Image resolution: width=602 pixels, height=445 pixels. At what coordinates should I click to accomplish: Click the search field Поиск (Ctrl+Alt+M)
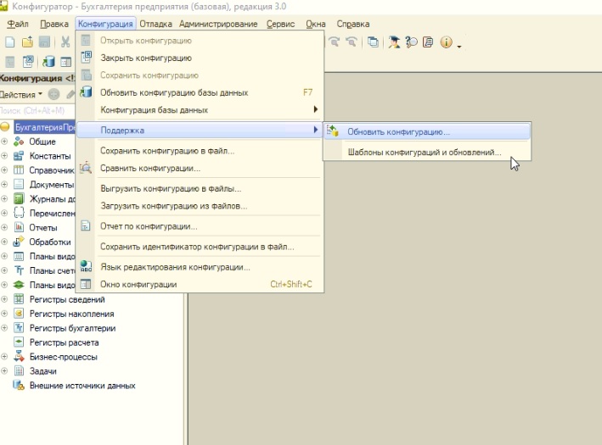tap(37, 111)
